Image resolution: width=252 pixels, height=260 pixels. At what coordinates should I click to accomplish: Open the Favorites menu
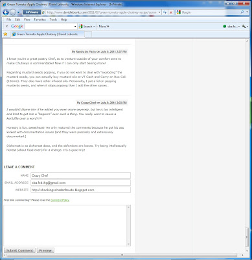point(40,19)
